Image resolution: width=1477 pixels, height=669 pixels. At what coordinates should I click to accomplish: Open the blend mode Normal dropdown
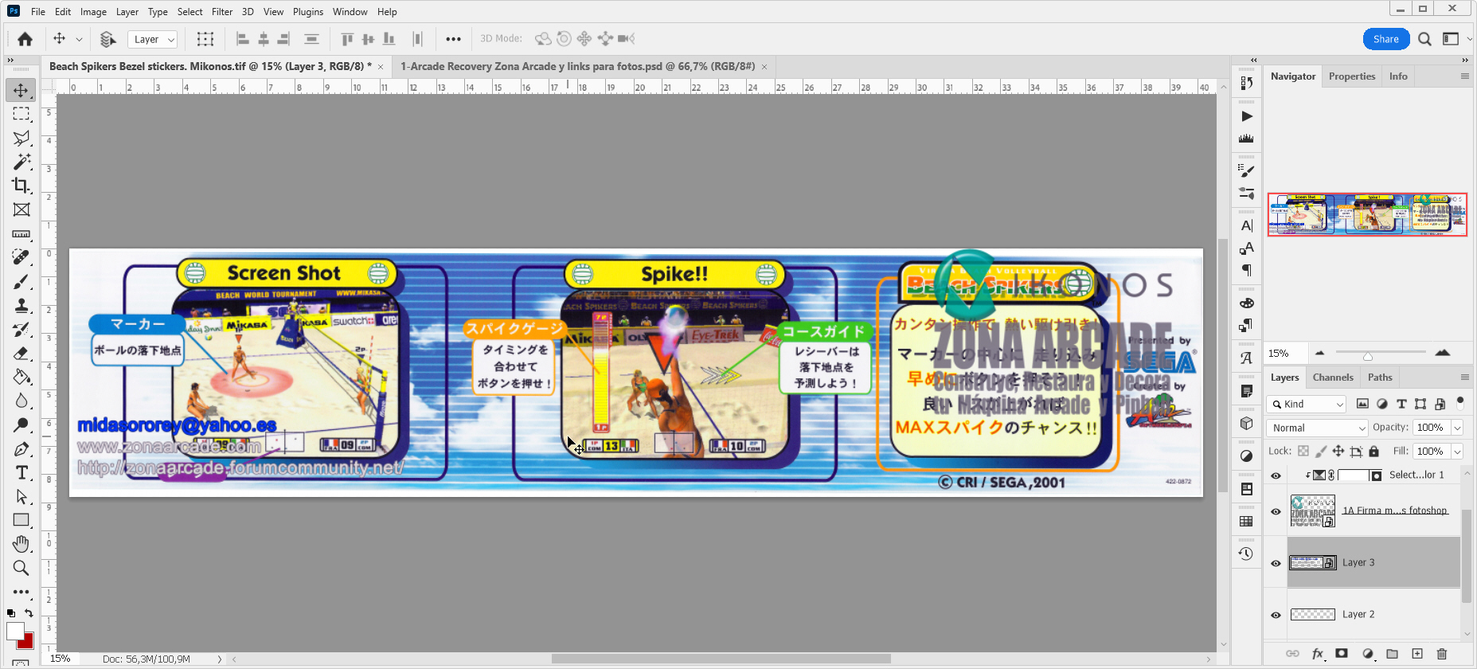(x=1317, y=428)
